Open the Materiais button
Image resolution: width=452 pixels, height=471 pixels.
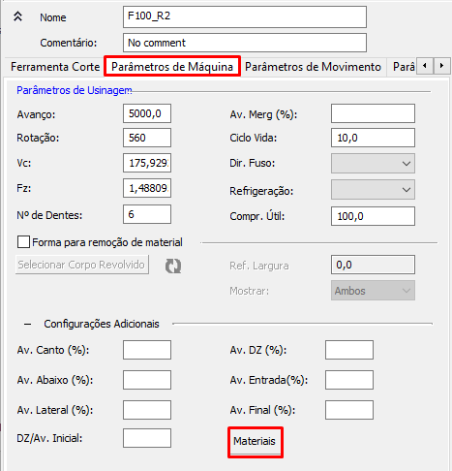point(255,441)
